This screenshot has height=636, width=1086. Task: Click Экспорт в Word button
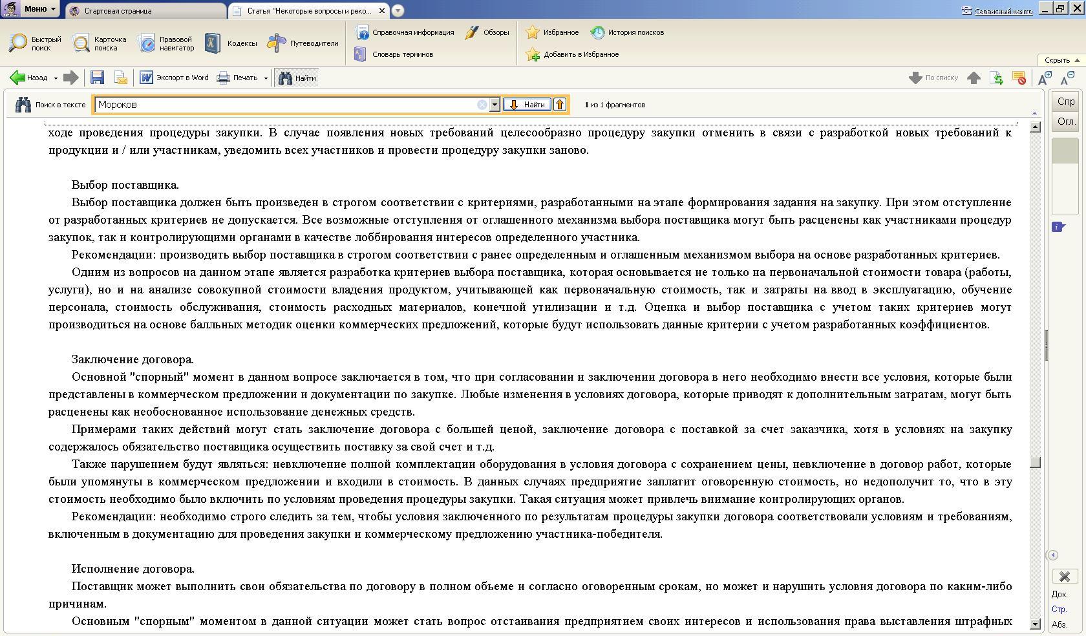pyautogui.click(x=175, y=78)
